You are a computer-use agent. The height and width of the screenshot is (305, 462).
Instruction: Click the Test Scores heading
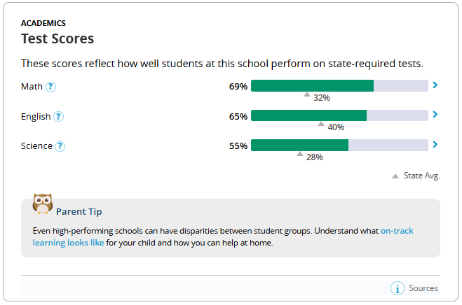(57, 38)
